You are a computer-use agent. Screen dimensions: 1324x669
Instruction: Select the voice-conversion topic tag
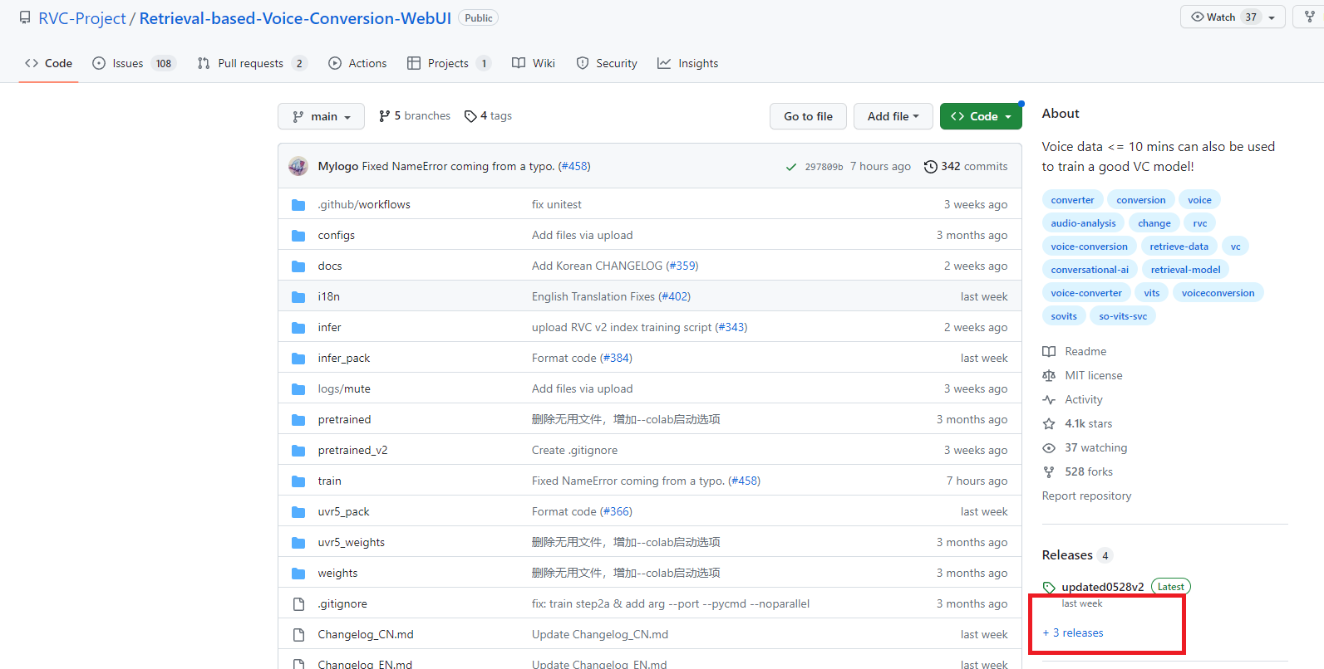tap(1089, 247)
